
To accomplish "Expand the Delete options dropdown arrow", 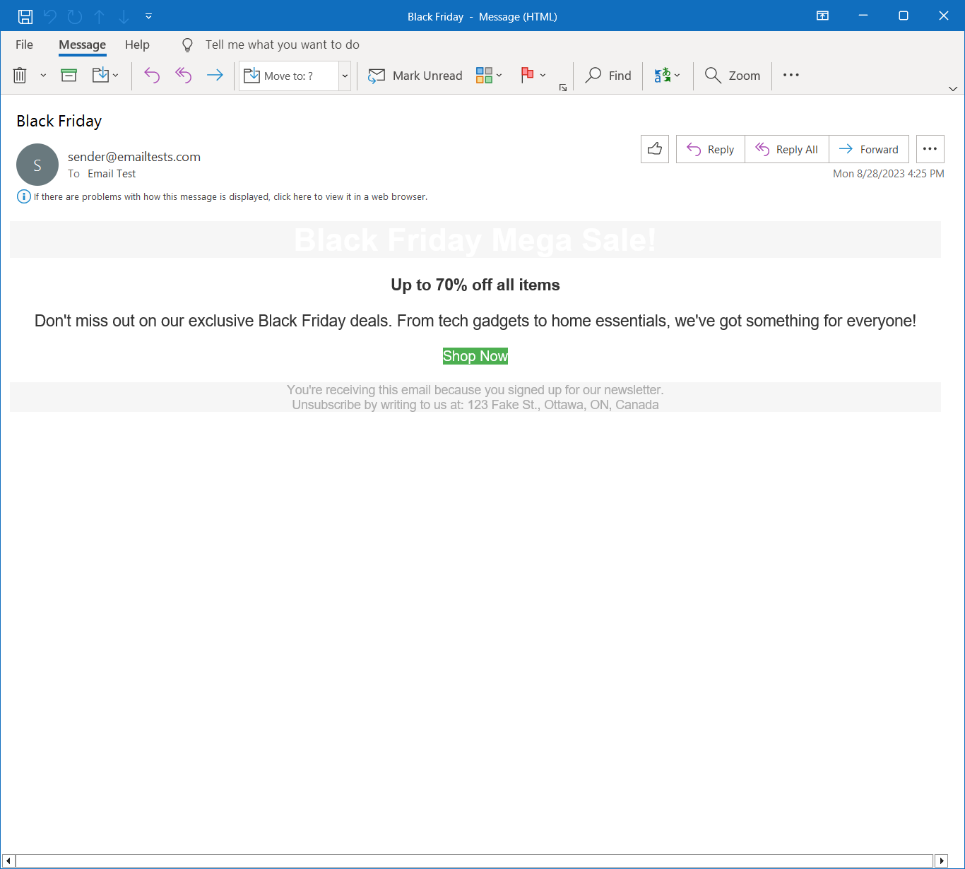I will [x=43, y=76].
